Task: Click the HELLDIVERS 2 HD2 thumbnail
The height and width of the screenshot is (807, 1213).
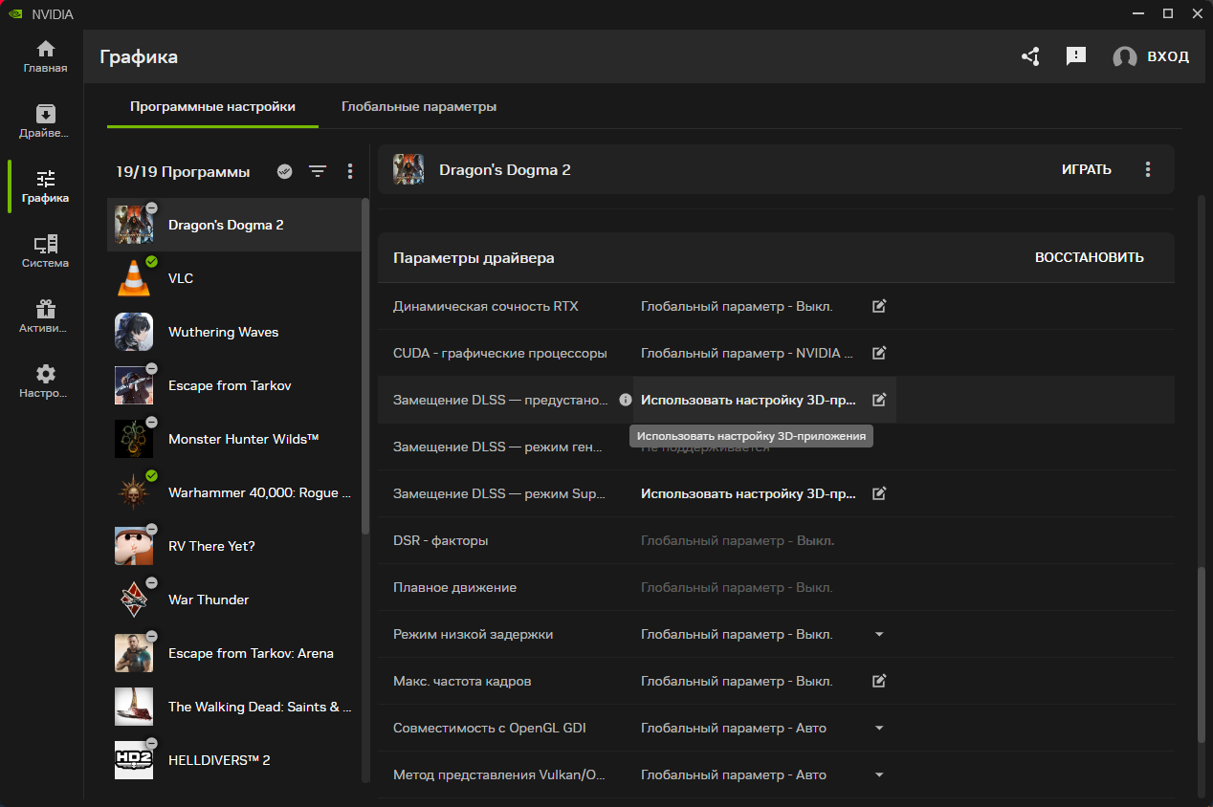Action: (x=134, y=760)
